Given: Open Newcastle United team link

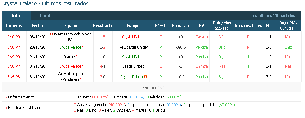Looking at the screenshot, I should [133, 47].
